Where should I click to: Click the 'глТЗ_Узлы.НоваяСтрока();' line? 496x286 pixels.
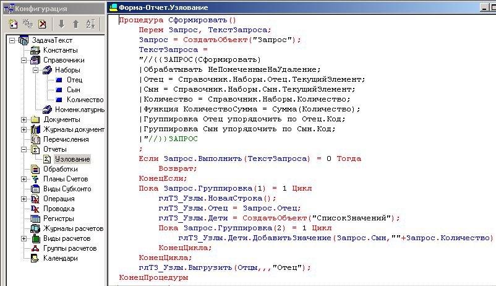(217, 198)
